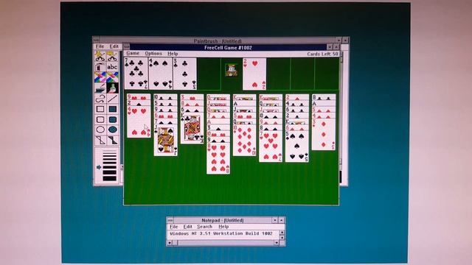Select the Jack of spades in second column
472x265 pixels.
click(165, 141)
